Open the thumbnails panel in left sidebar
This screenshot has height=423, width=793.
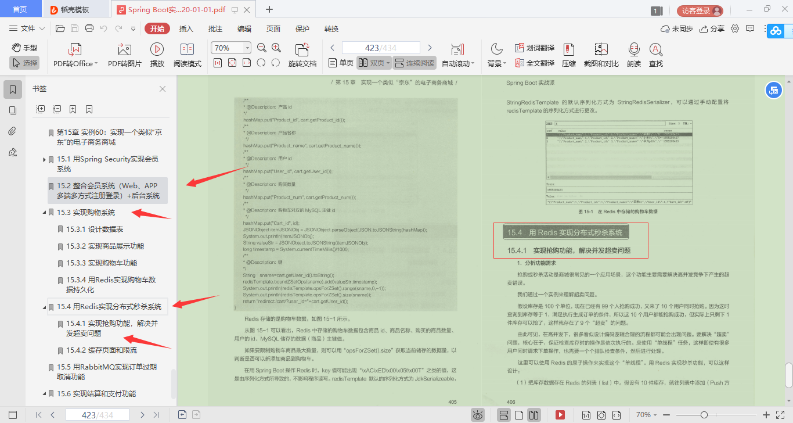(13, 110)
